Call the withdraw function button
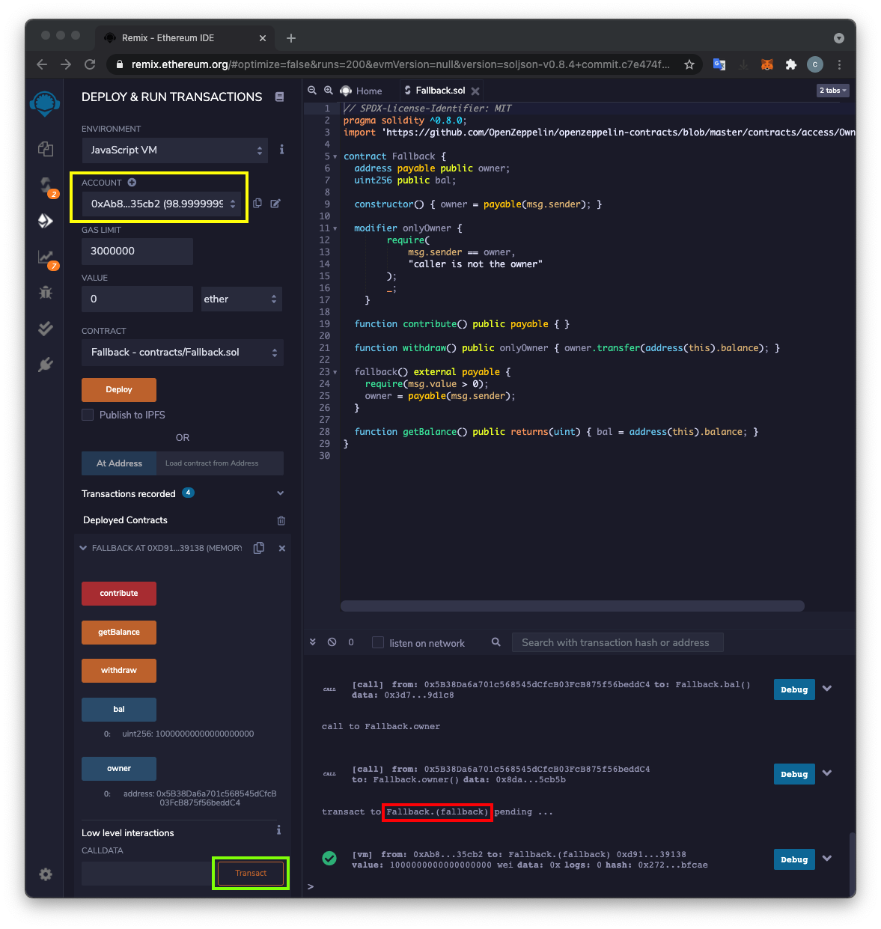Viewport: 881px width, 929px height. [x=119, y=671]
